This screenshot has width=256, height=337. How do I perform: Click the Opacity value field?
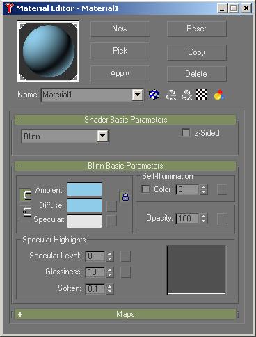(187, 219)
